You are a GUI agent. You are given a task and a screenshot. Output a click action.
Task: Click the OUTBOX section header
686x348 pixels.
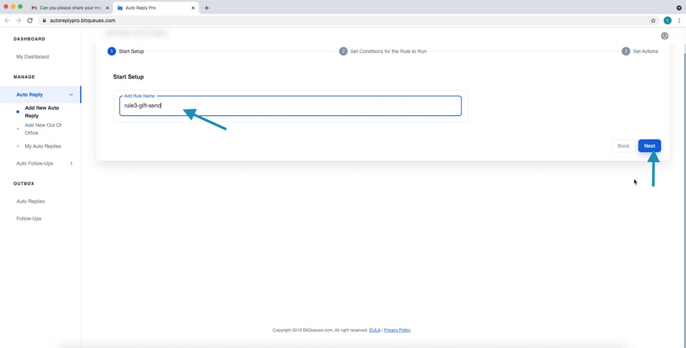[24, 184]
